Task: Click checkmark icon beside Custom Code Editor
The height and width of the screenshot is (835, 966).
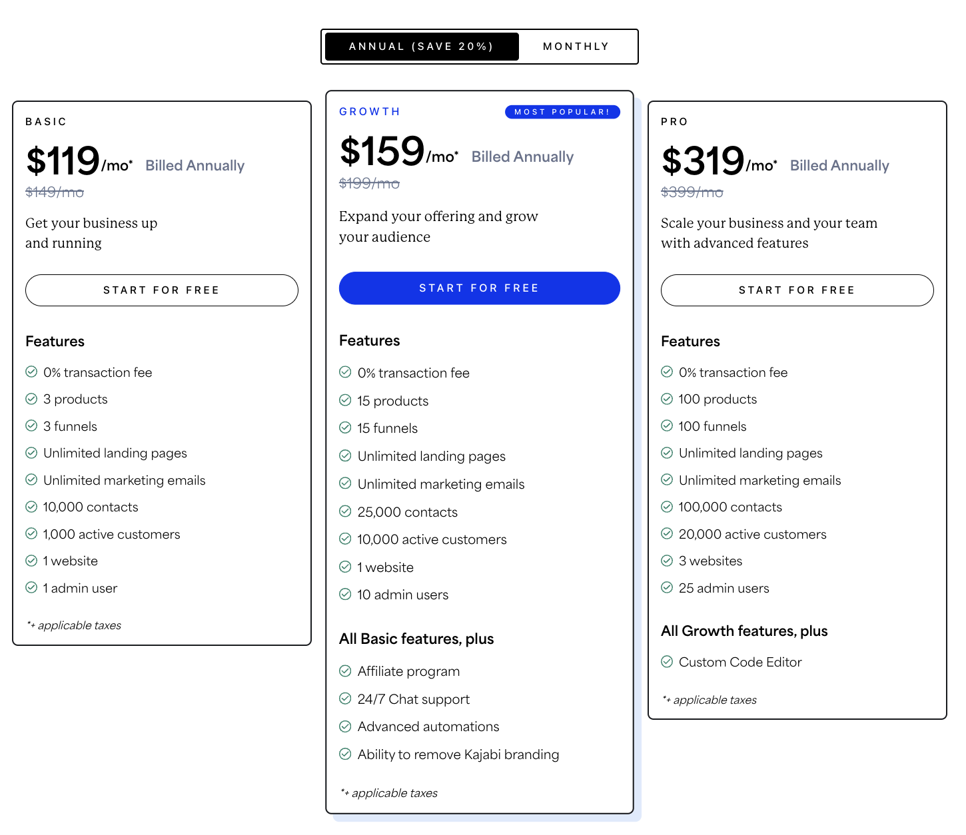Action: (667, 662)
